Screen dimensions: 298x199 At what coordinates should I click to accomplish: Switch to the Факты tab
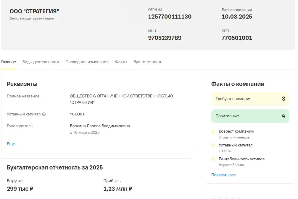[121, 62]
